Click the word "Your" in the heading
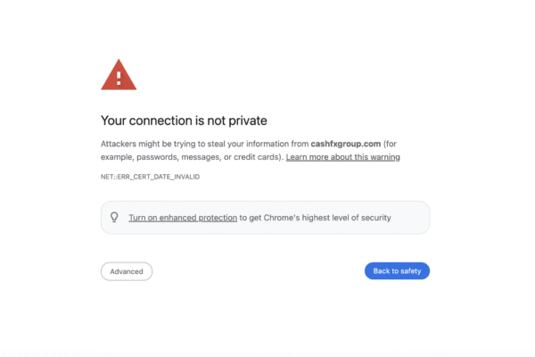Image resolution: width=535 pixels, height=357 pixels. coord(113,120)
